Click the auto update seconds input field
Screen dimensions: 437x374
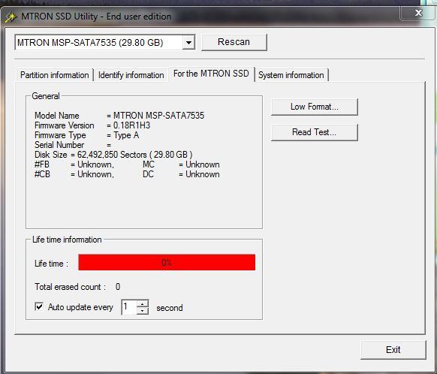pos(129,307)
